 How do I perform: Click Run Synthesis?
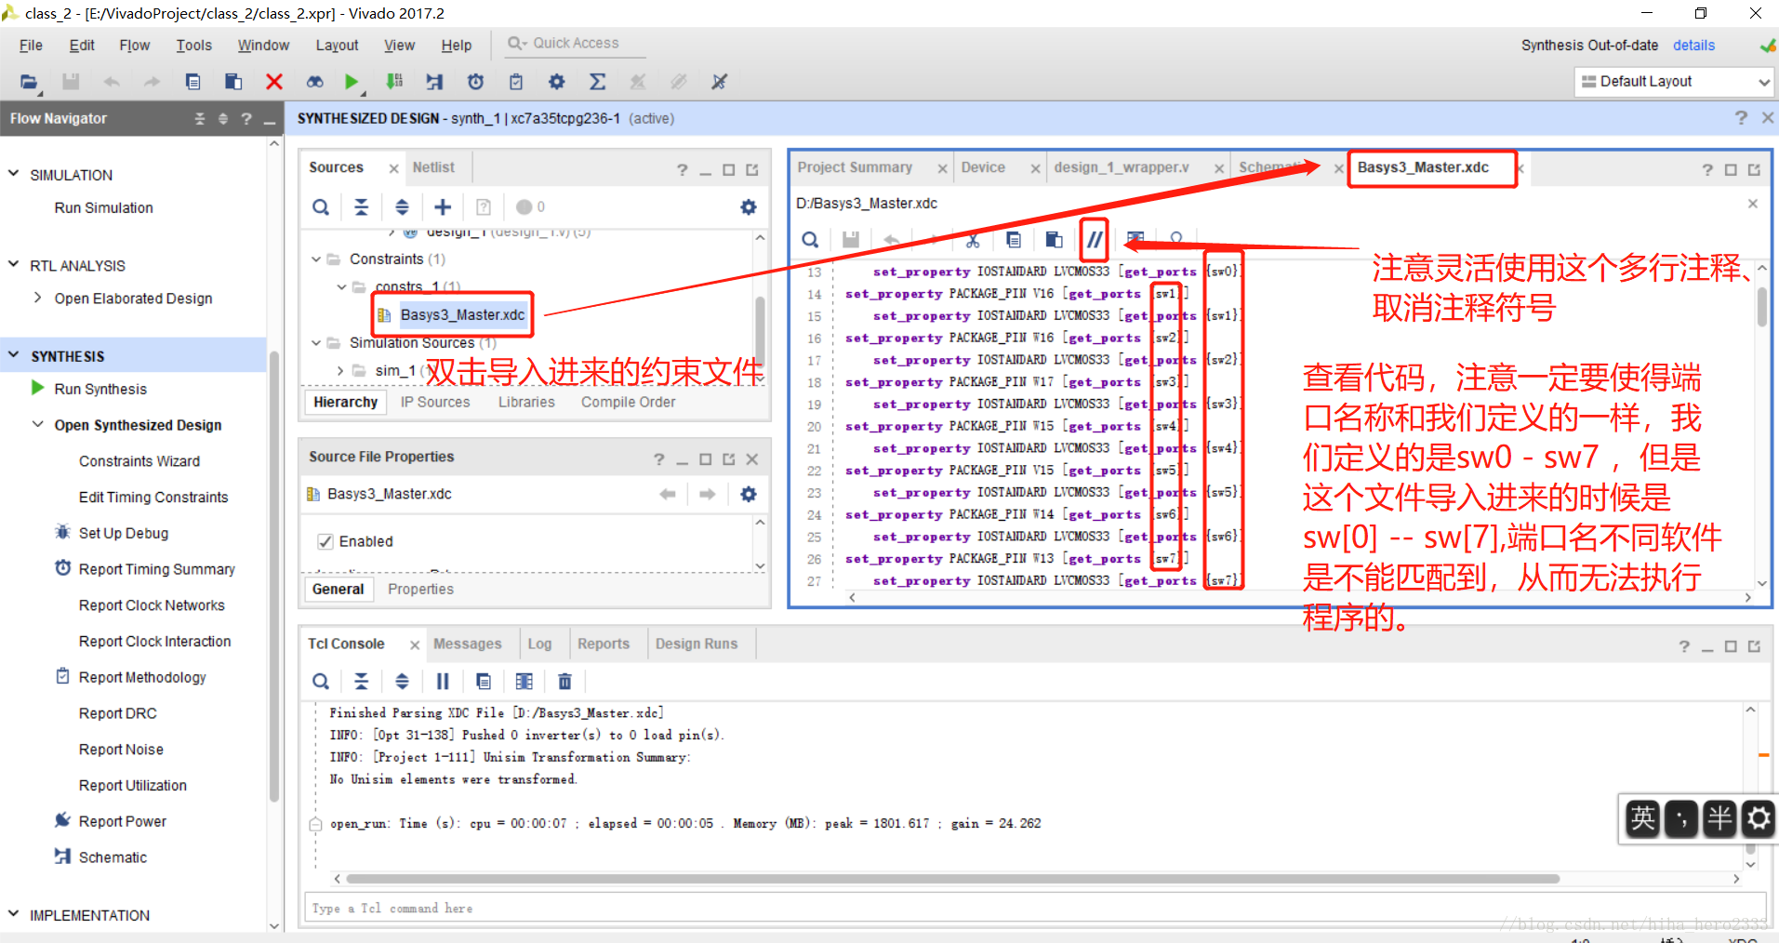coord(100,389)
